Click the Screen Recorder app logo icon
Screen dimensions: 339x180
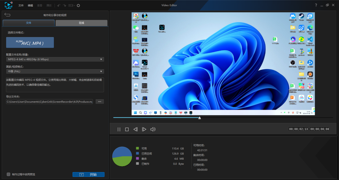(8, 5)
